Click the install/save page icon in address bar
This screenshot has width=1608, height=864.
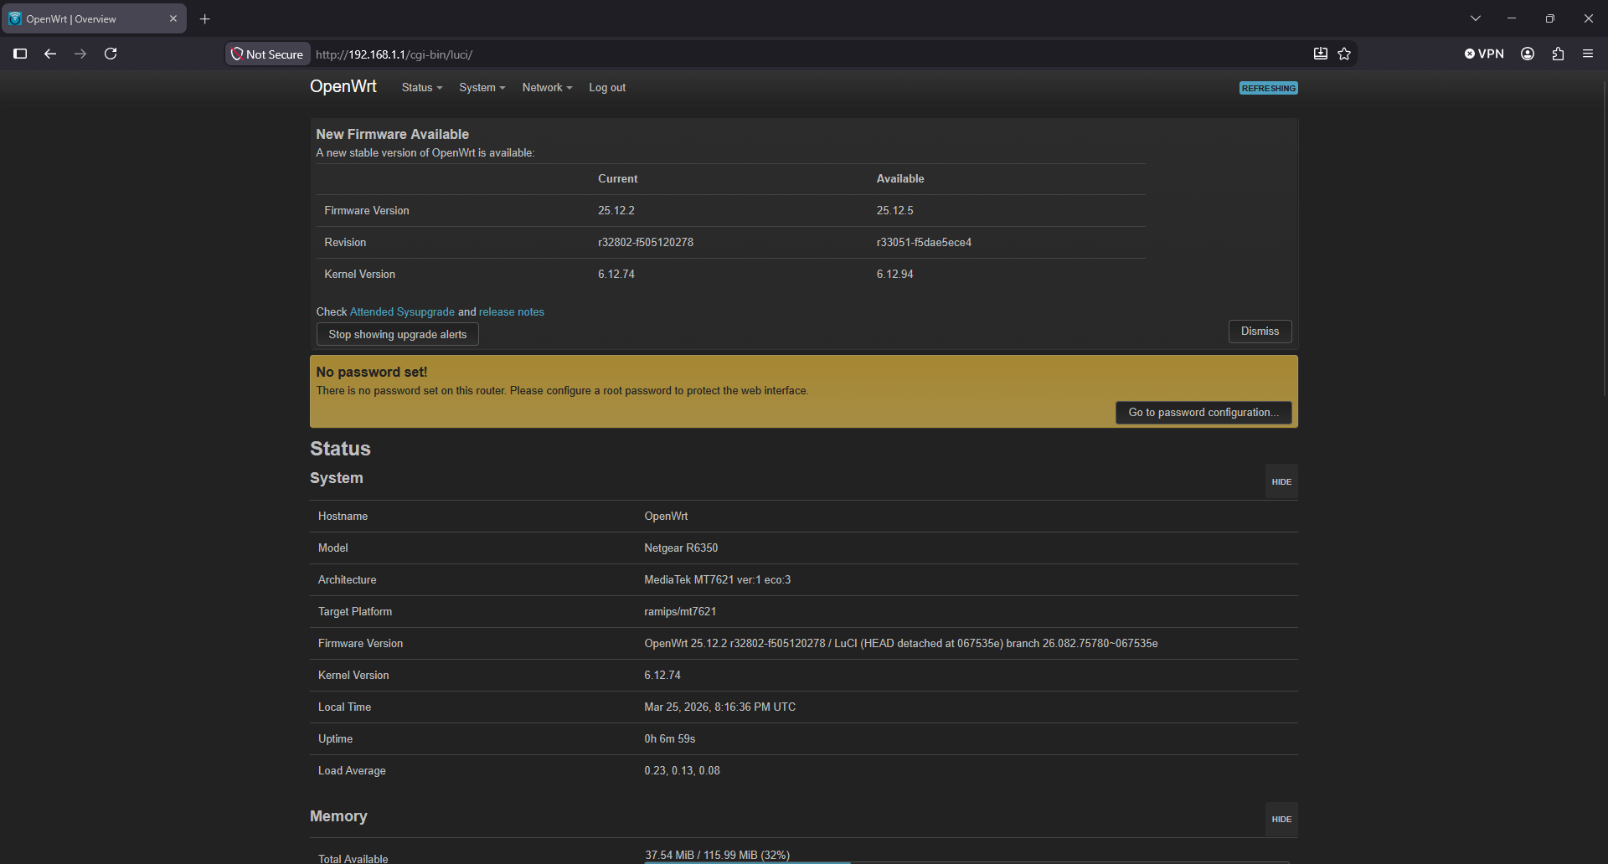pyautogui.click(x=1321, y=54)
